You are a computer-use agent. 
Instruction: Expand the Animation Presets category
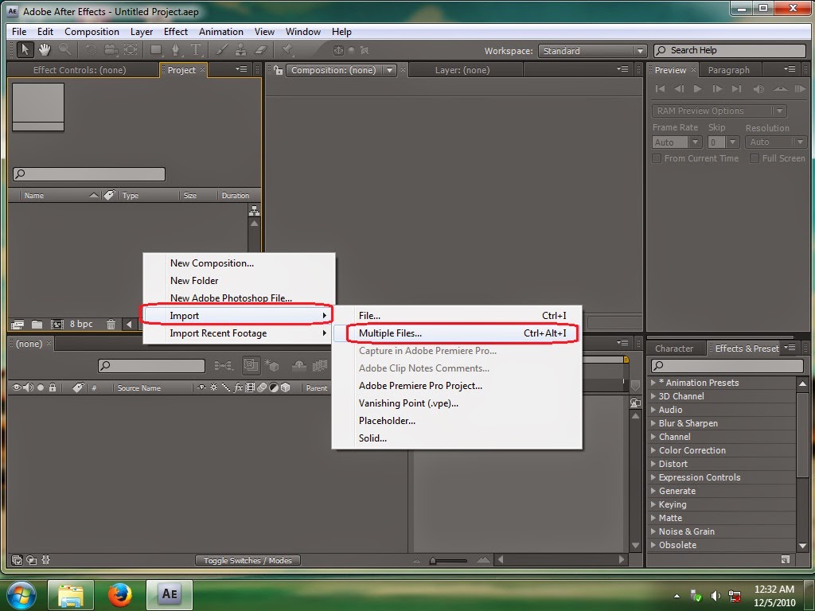coord(653,383)
